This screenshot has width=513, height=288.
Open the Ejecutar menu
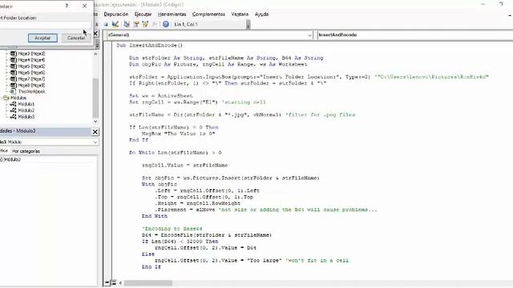point(143,14)
